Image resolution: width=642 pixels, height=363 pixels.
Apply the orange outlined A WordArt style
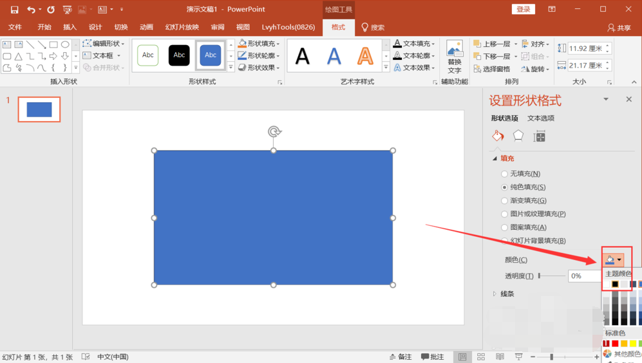coord(365,57)
